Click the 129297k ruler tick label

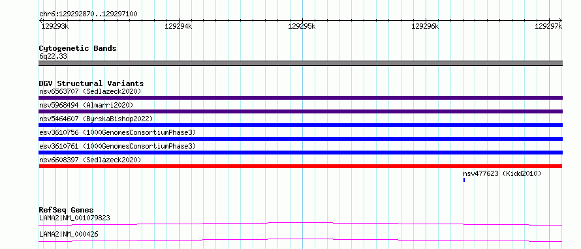548,26
